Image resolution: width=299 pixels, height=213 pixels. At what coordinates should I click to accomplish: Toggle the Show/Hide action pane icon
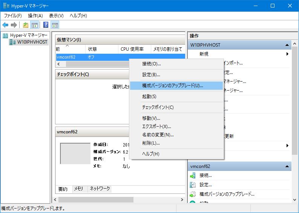[x=55, y=25]
